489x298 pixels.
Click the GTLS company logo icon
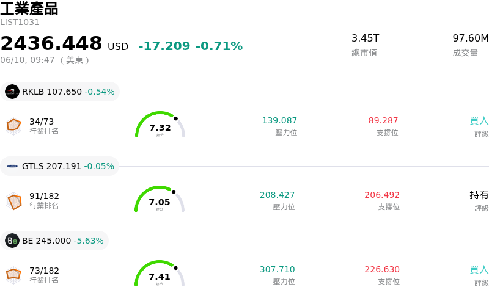pos(12,166)
